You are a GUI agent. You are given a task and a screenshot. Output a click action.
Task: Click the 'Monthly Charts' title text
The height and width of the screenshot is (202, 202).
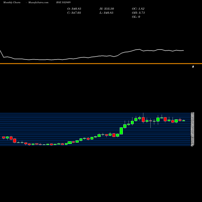12,2
